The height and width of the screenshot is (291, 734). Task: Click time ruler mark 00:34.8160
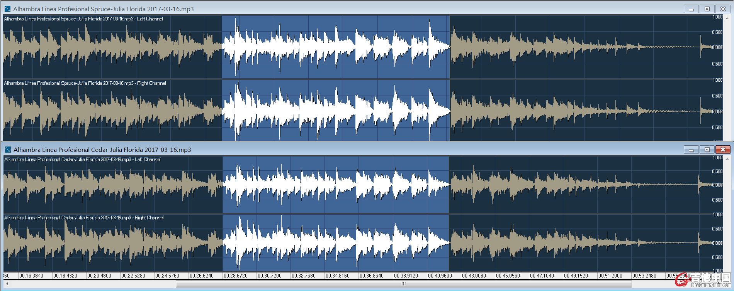[338, 276]
